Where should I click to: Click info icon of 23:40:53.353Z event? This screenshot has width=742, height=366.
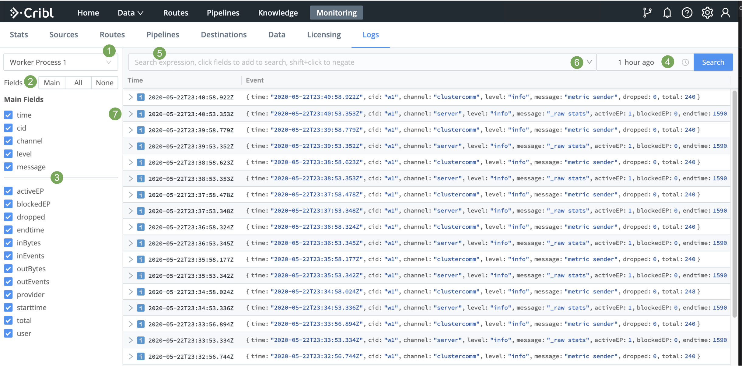[x=141, y=114]
